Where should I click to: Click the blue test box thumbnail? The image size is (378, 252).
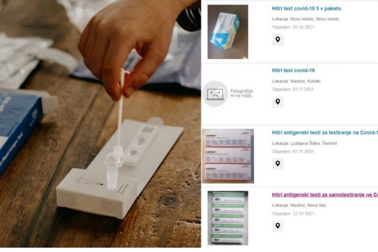point(228,31)
